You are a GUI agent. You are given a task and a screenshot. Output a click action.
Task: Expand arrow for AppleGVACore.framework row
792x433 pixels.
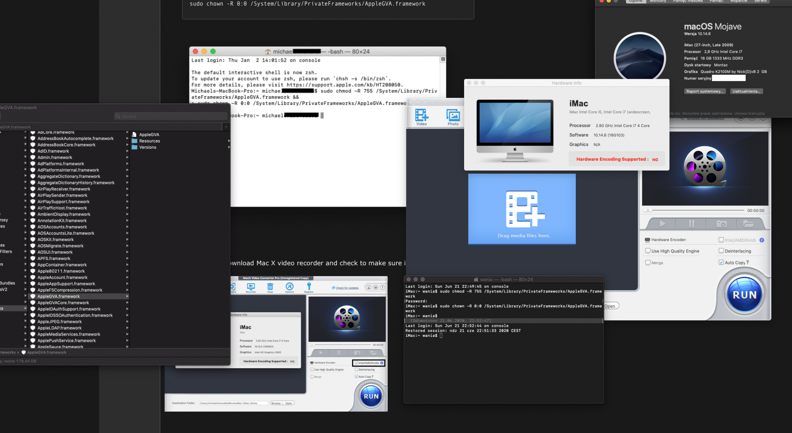tap(127, 302)
